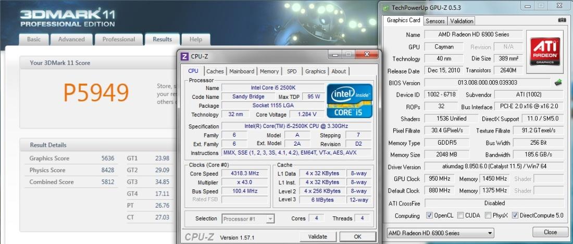Select the CPU tab in CPU-Z
Viewport: 573px width, 244px height.
[193, 71]
